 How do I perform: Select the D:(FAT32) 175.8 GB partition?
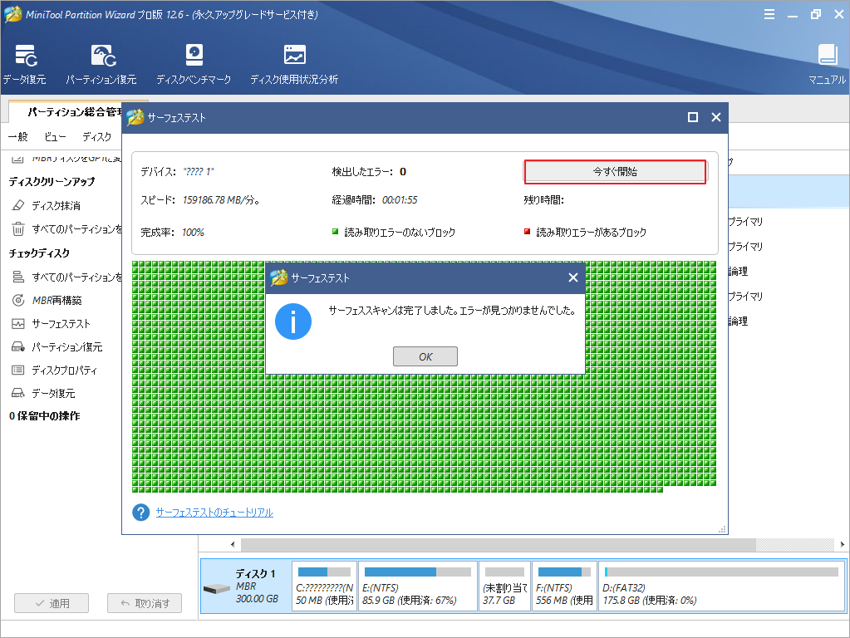click(721, 586)
